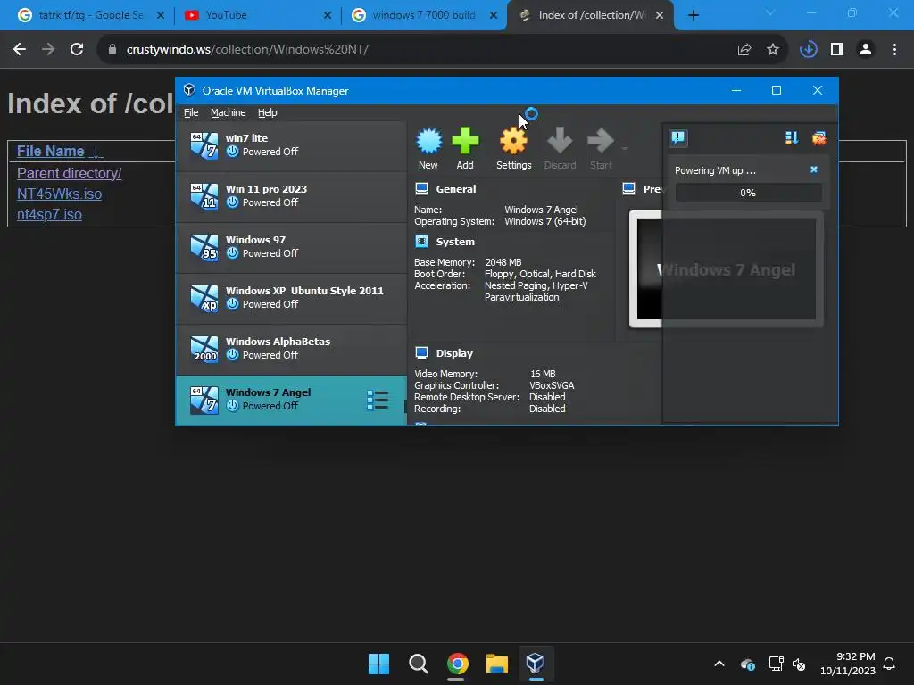Click the Start arrow in VirtualBox toolbar
This screenshot has height=685, width=914.
tap(601, 141)
